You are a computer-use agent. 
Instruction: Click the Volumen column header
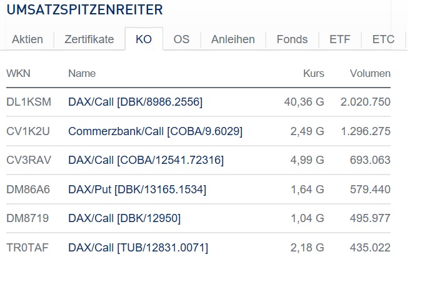tap(370, 73)
